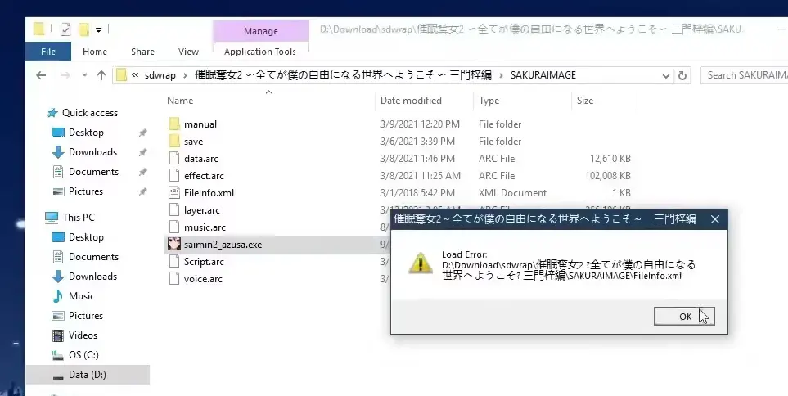Viewport: 788px width, 396px height.
Task: Click the Videos icon under This PC
Action: (x=58, y=335)
